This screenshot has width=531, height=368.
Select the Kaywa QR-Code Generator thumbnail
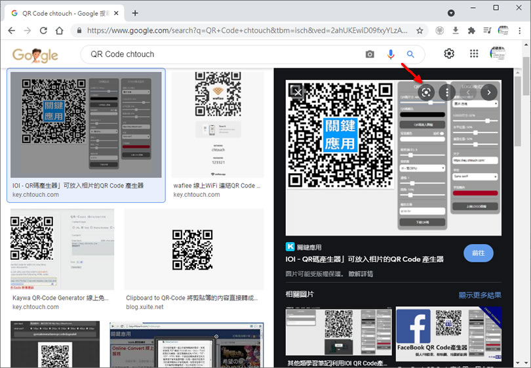pos(62,249)
